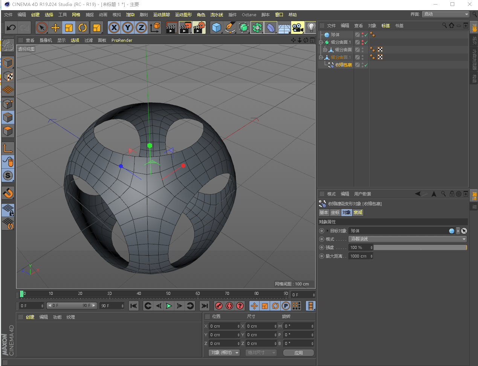
Task: Select the Rotate tool in toolbar
Action: (x=82, y=27)
